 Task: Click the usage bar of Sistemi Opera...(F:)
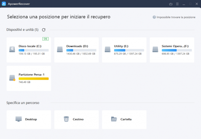[177, 50]
